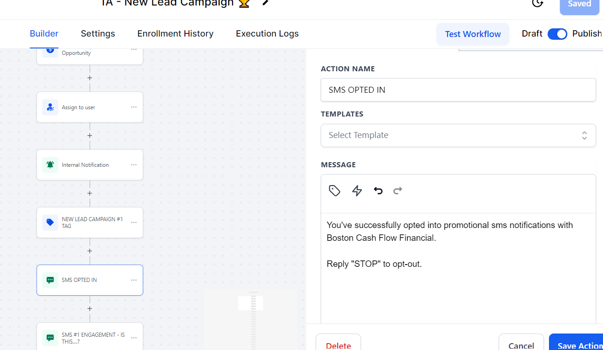The height and width of the screenshot is (350, 603).
Task: Click the lightning bolt trigger links icon
Action: [x=357, y=191]
